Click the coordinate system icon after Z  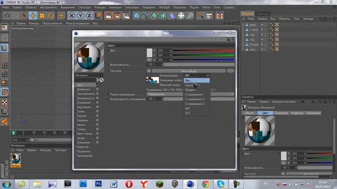[x=98, y=16]
